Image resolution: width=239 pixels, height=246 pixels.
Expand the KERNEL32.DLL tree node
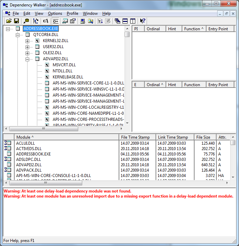click(x=28, y=41)
